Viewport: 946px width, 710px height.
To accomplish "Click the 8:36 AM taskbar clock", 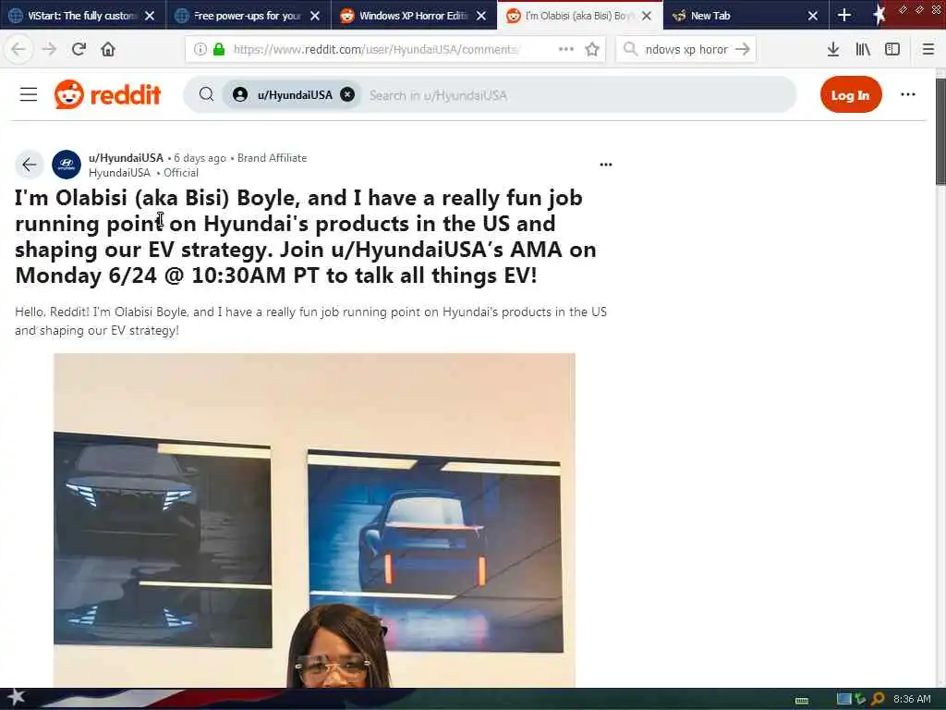I will (912, 699).
